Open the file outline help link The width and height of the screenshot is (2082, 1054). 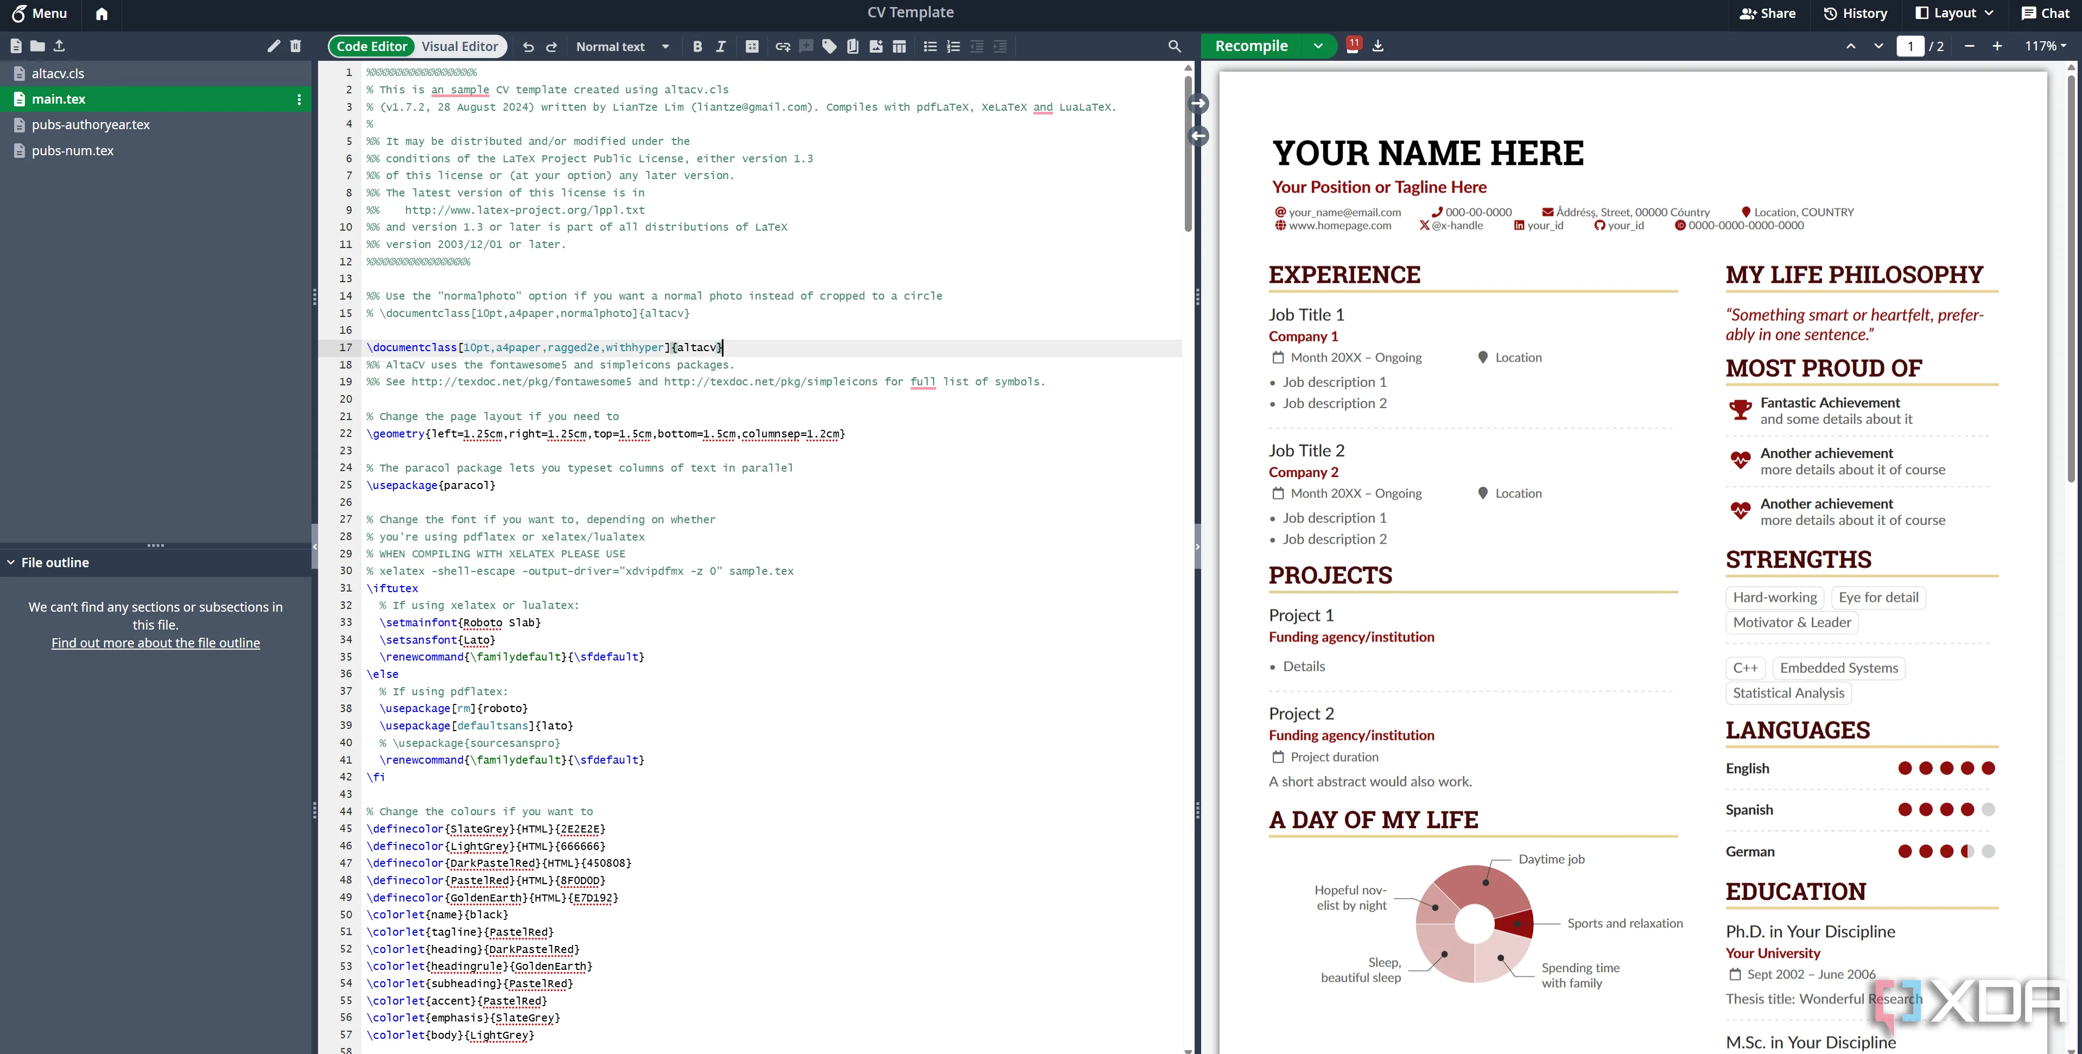(155, 643)
